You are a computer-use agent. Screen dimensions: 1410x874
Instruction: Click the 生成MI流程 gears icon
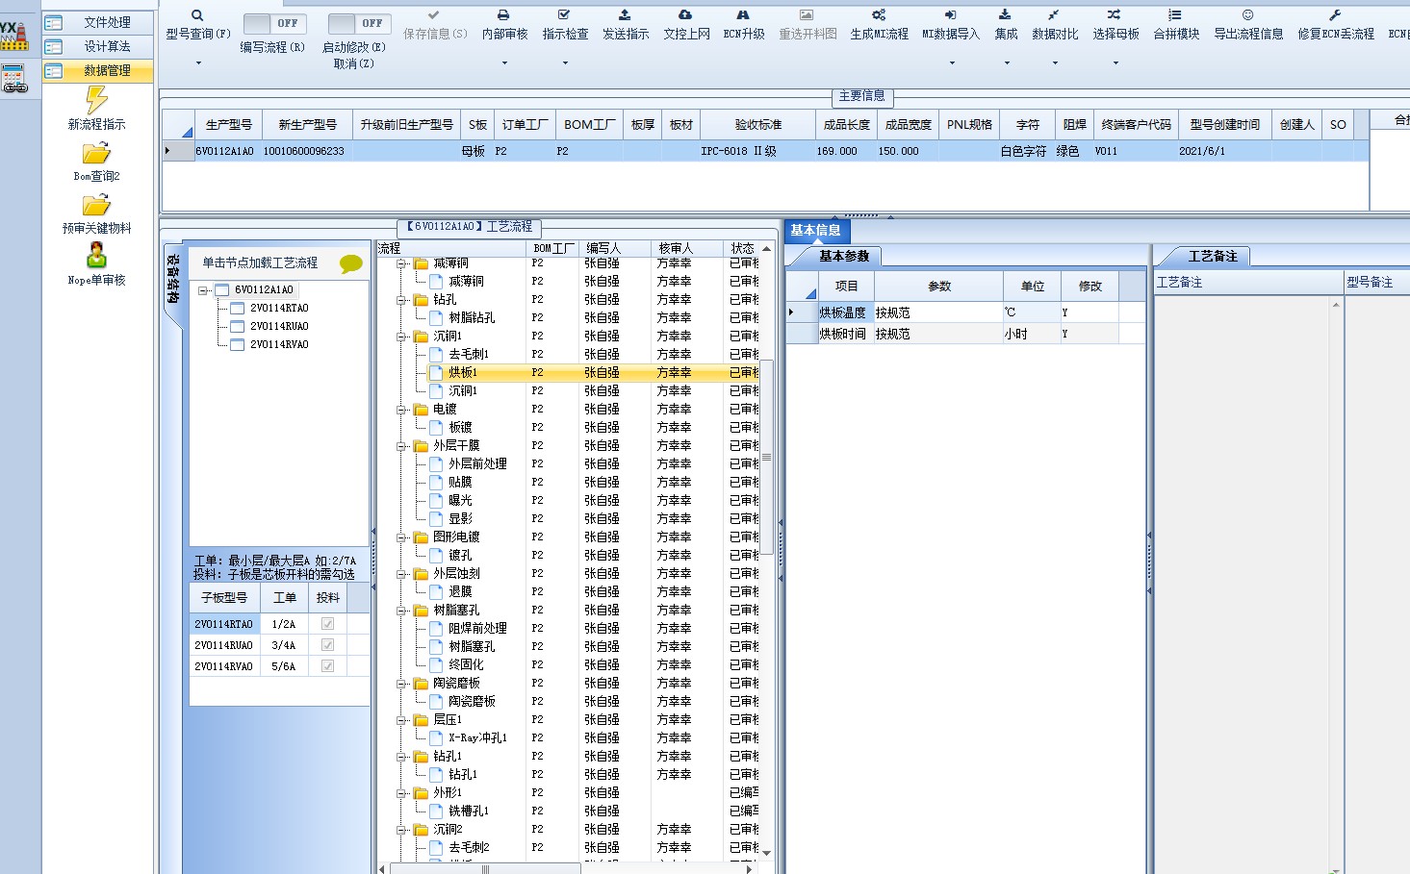tap(879, 15)
